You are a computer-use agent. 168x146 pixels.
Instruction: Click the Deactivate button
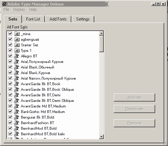(134, 109)
